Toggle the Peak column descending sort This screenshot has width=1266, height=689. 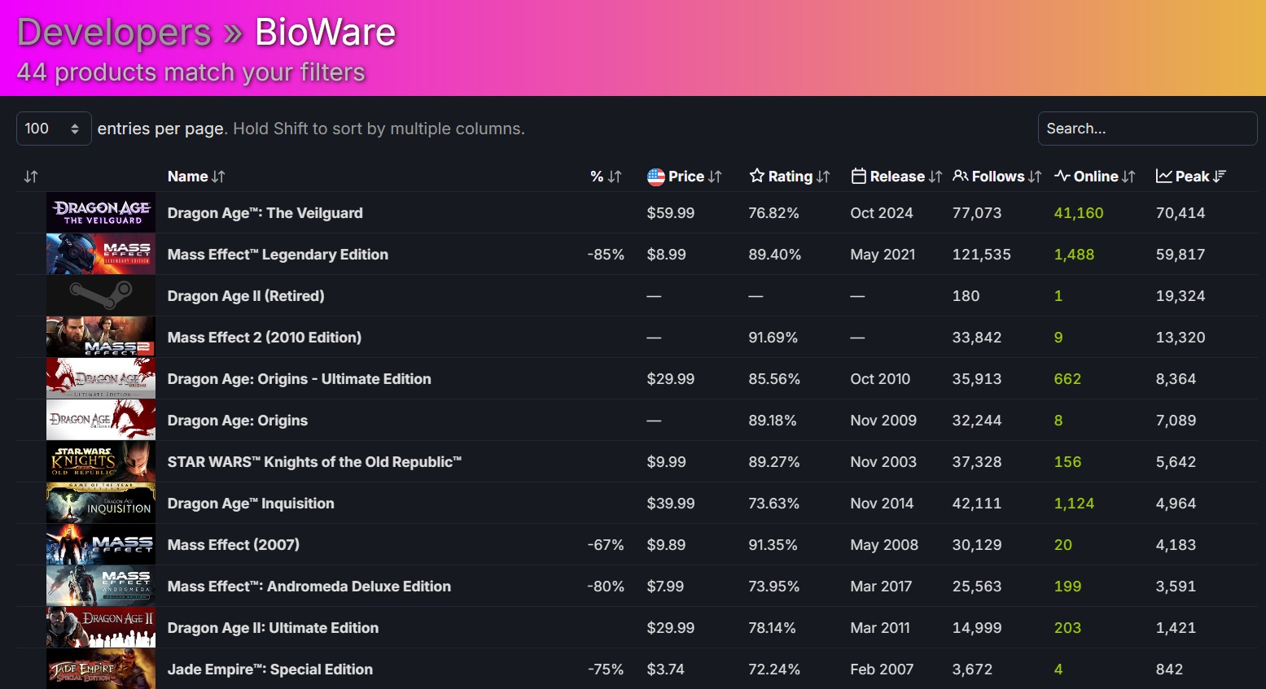coord(1219,176)
